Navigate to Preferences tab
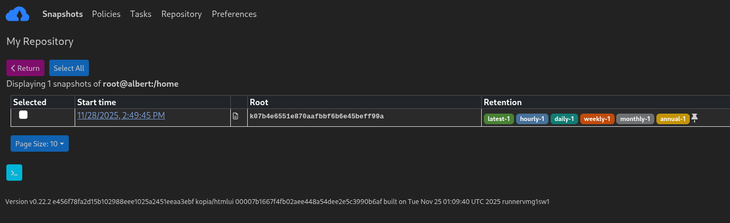This screenshot has height=223, width=730. (x=234, y=14)
